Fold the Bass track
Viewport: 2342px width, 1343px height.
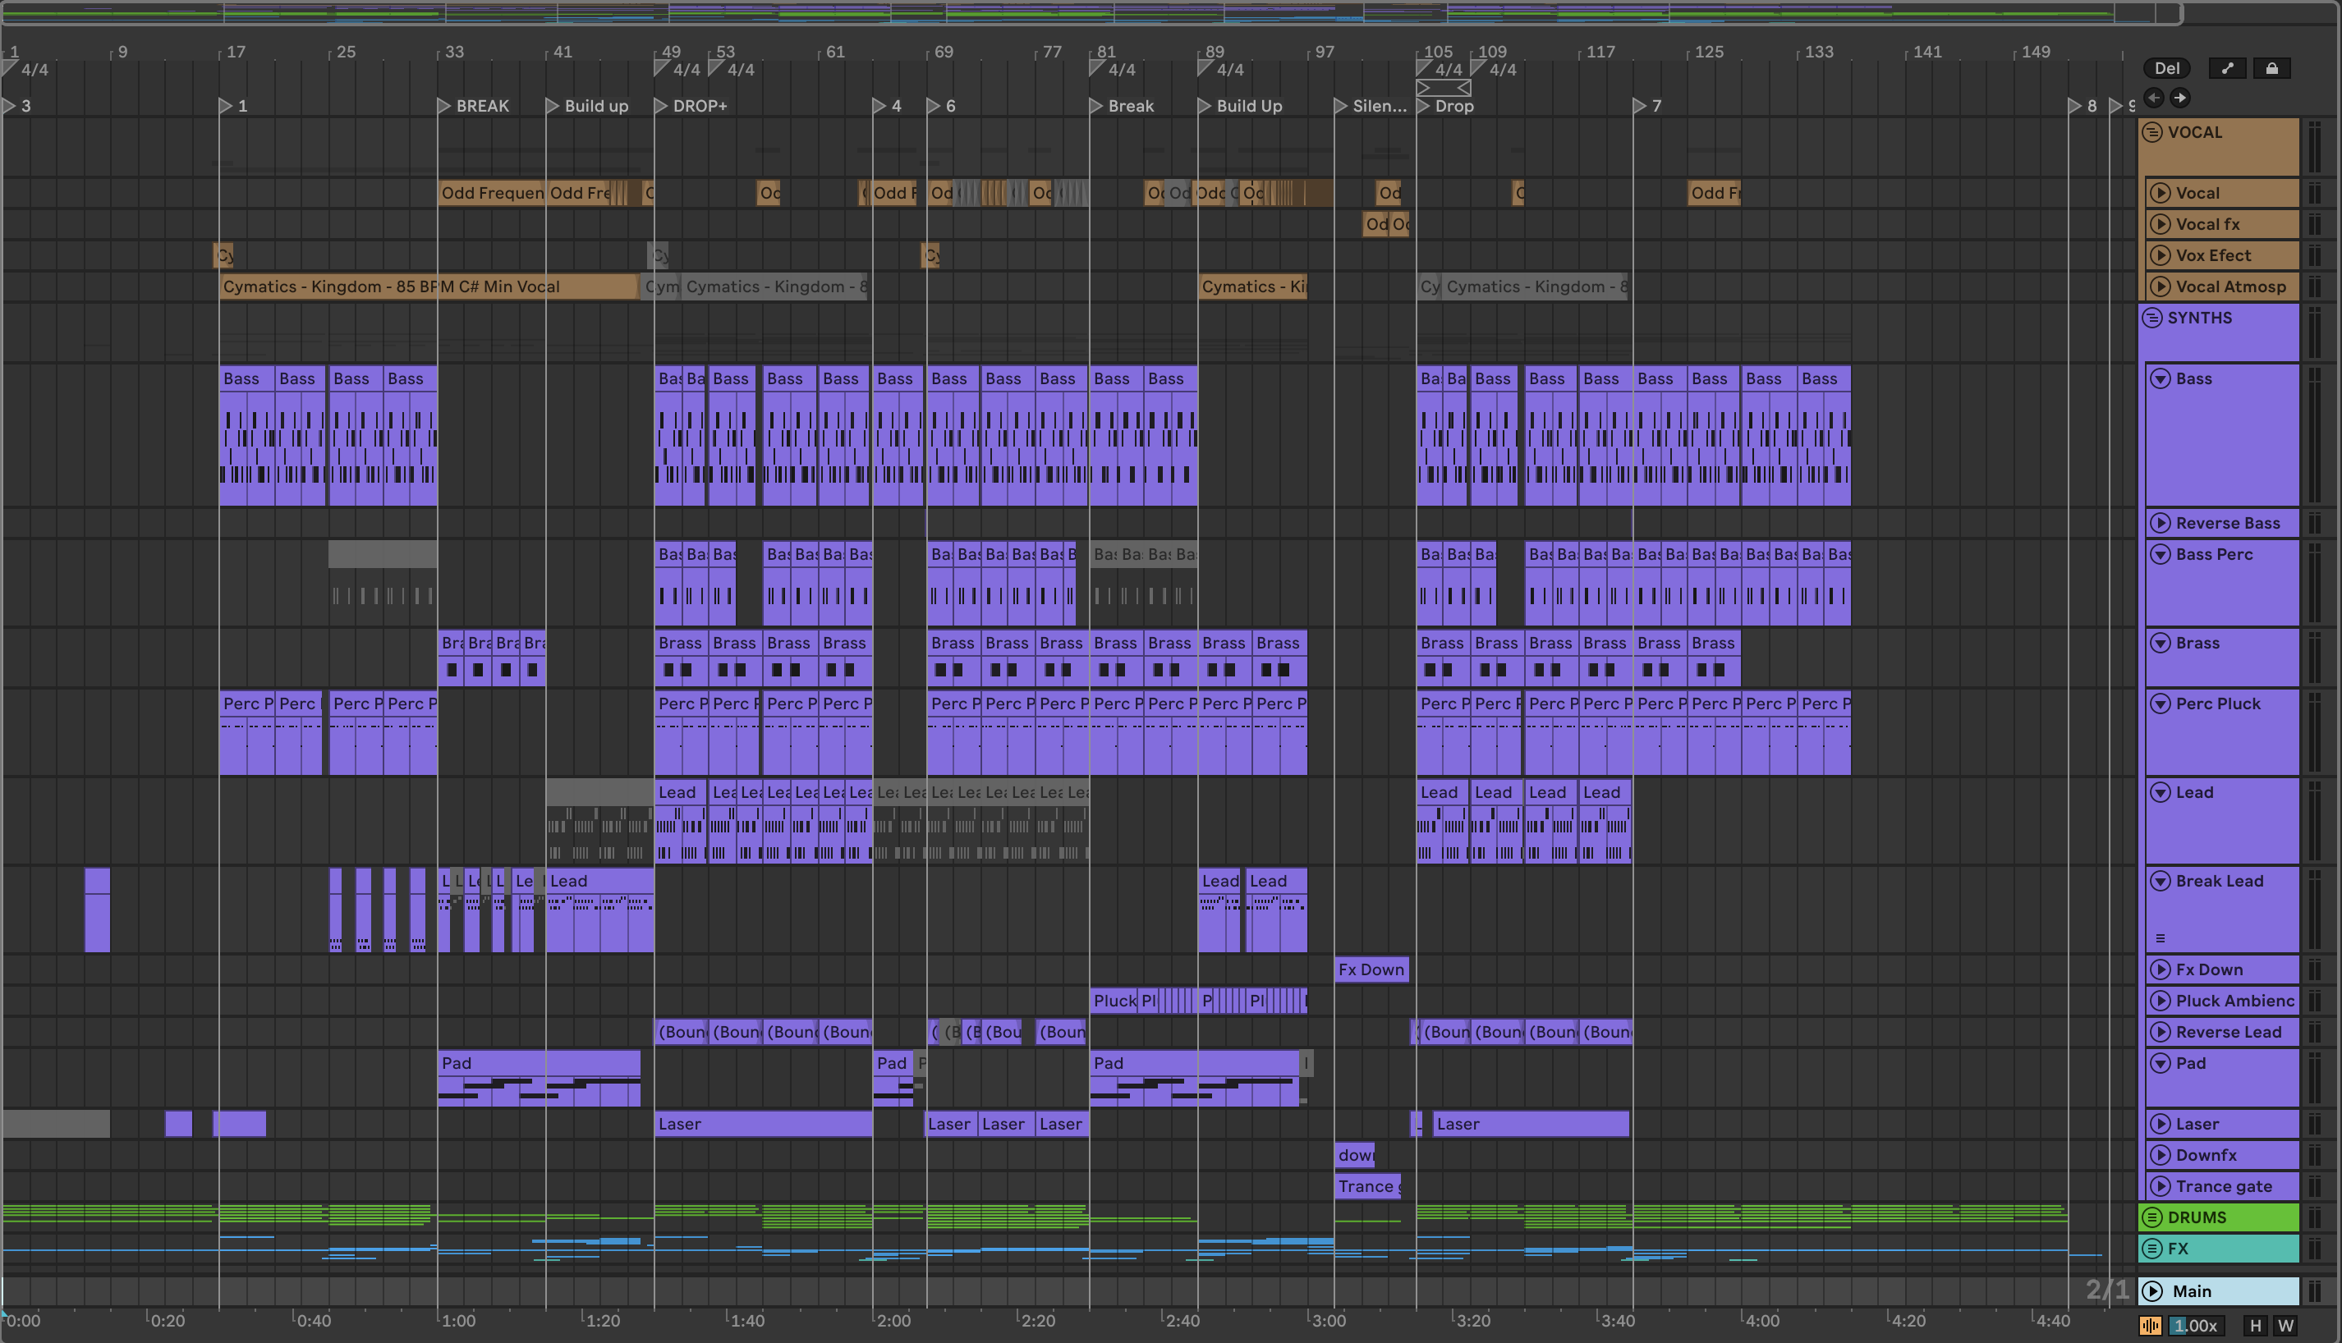point(2161,379)
